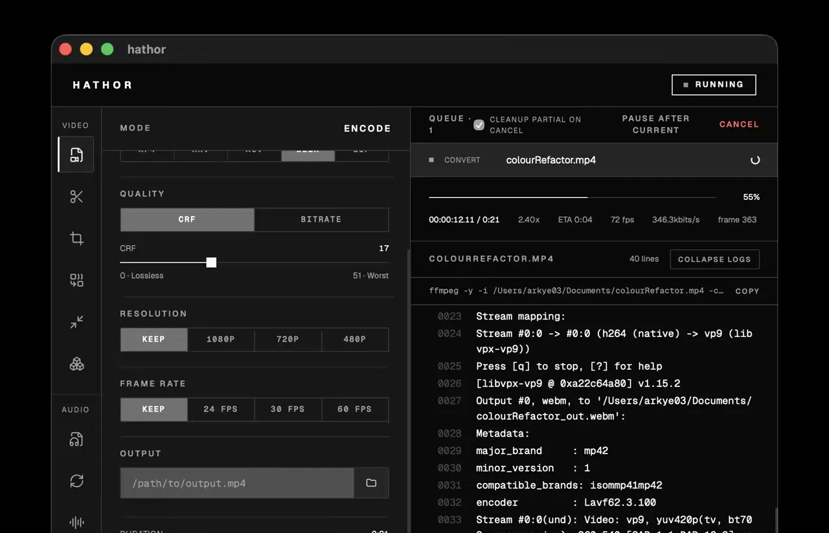Switch quality mode to BITRATE
Viewport: 829px width, 533px height.
click(x=321, y=219)
